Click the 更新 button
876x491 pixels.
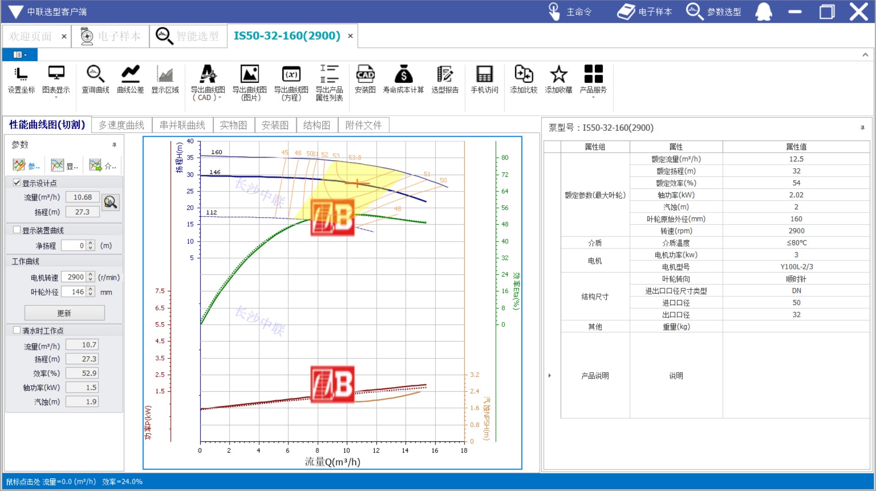(64, 313)
